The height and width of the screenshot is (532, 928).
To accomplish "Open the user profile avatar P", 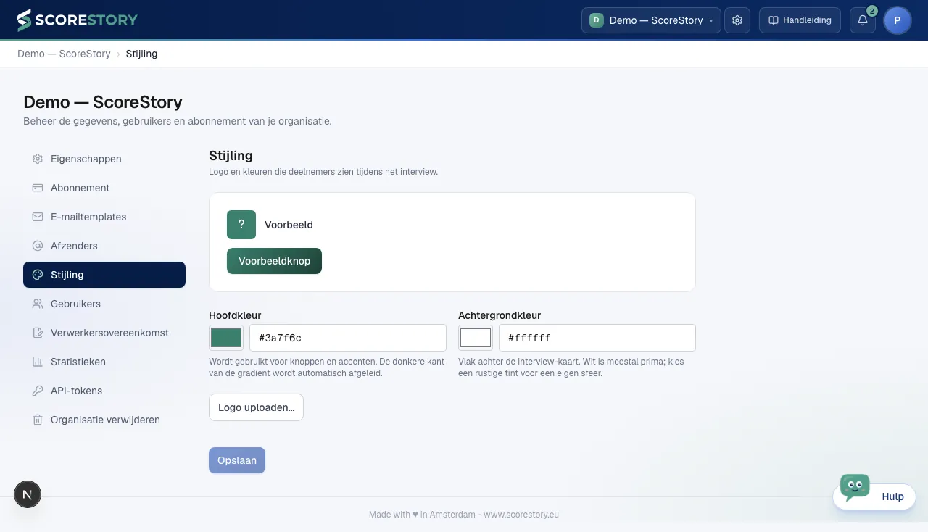I will click(898, 20).
